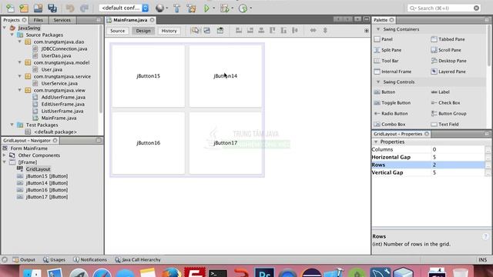Click jButton14 on the design canvas
Viewport: 493px width, 277px height.
click(x=226, y=75)
